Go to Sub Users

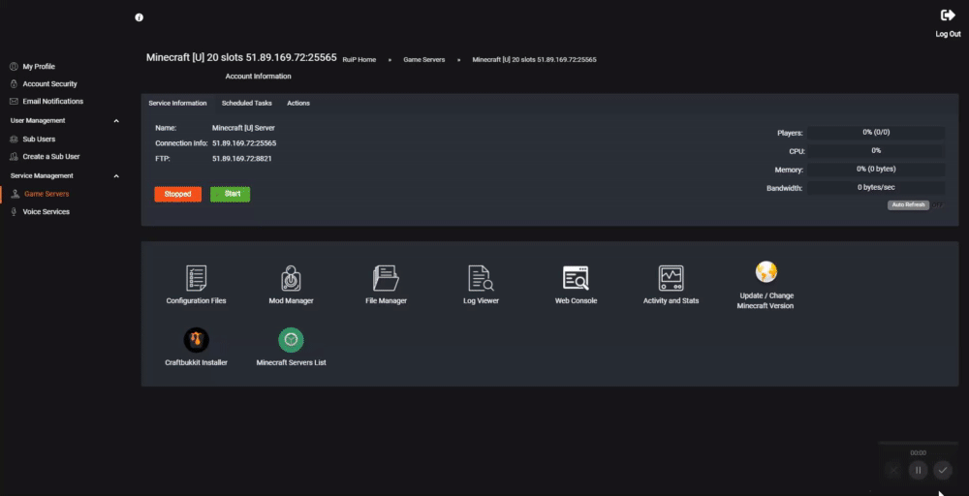point(39,139)
